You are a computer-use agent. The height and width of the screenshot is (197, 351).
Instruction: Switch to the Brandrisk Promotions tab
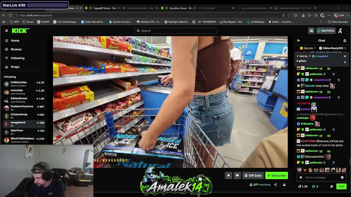click(293, 8)
